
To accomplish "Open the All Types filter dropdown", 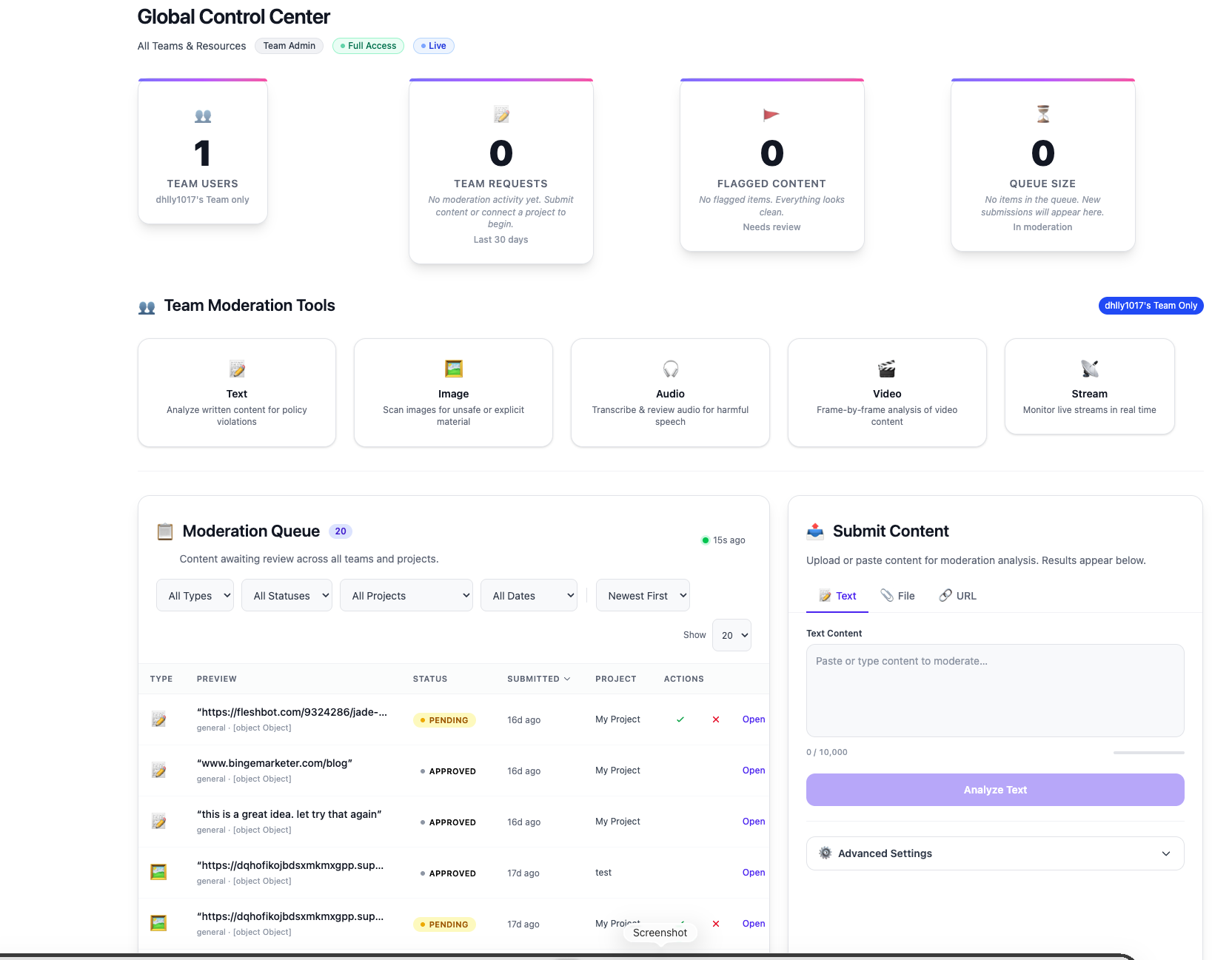I will pos(195,595).
